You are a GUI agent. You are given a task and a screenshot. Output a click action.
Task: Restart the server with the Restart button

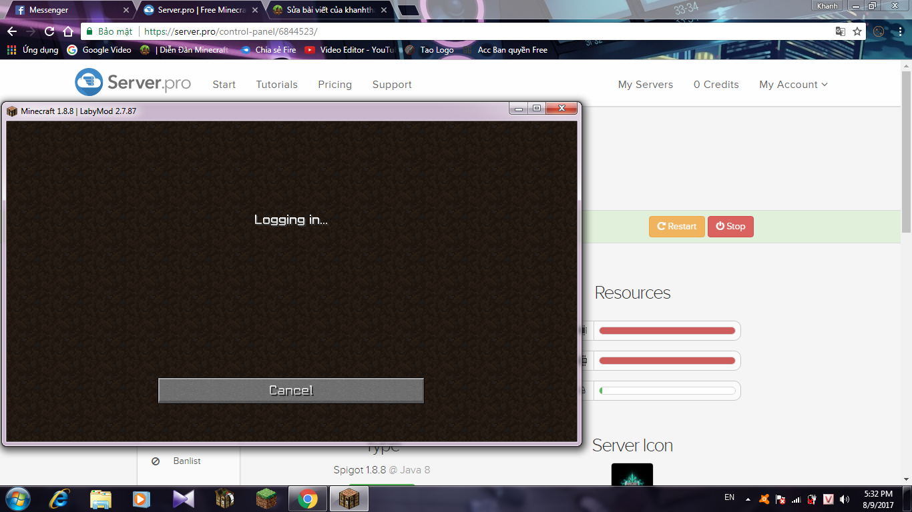click(677, 227)
